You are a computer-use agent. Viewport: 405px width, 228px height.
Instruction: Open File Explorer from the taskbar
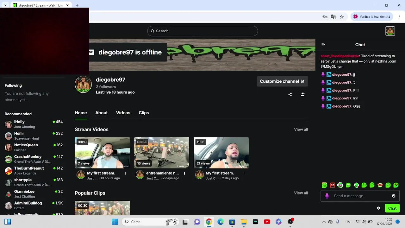(x=244, y=222)
